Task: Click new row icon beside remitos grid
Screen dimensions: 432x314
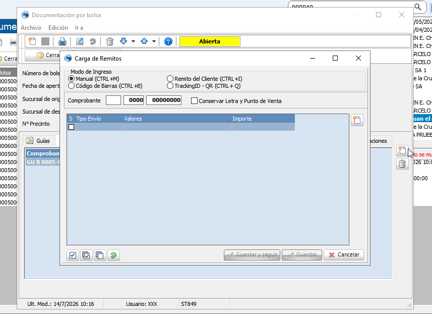Action: (357, 120)
